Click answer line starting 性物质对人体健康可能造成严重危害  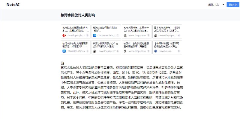pos(122,78)
